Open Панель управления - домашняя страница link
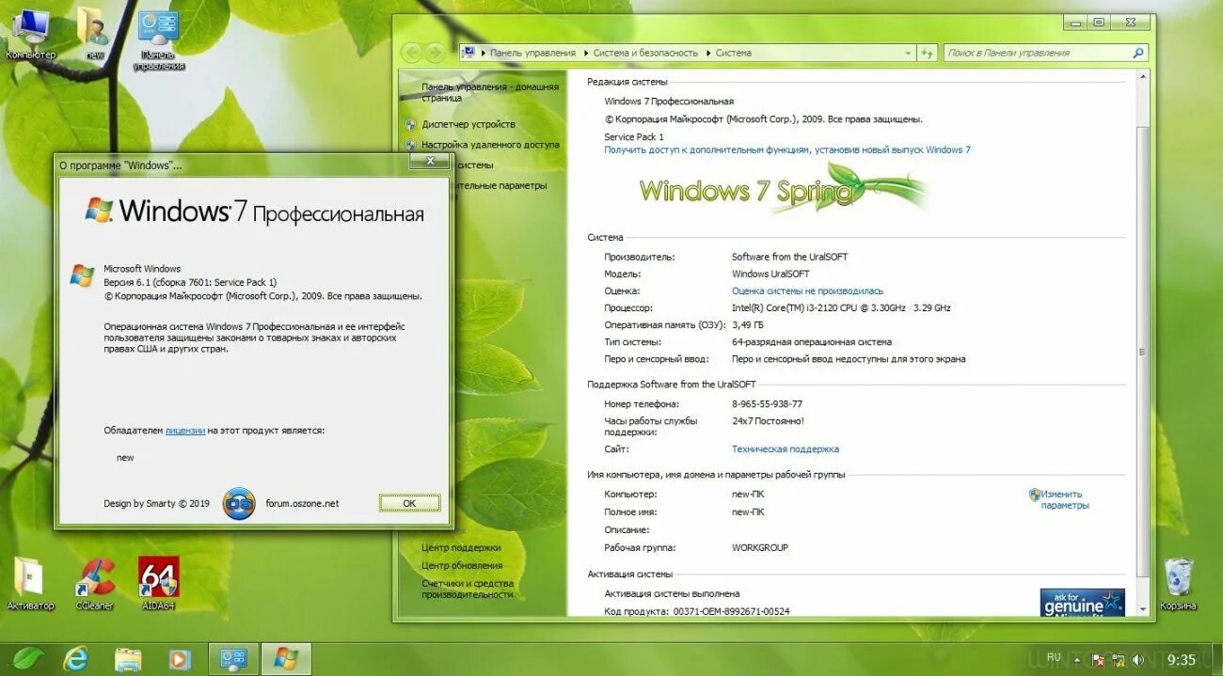 pos(489,91)
